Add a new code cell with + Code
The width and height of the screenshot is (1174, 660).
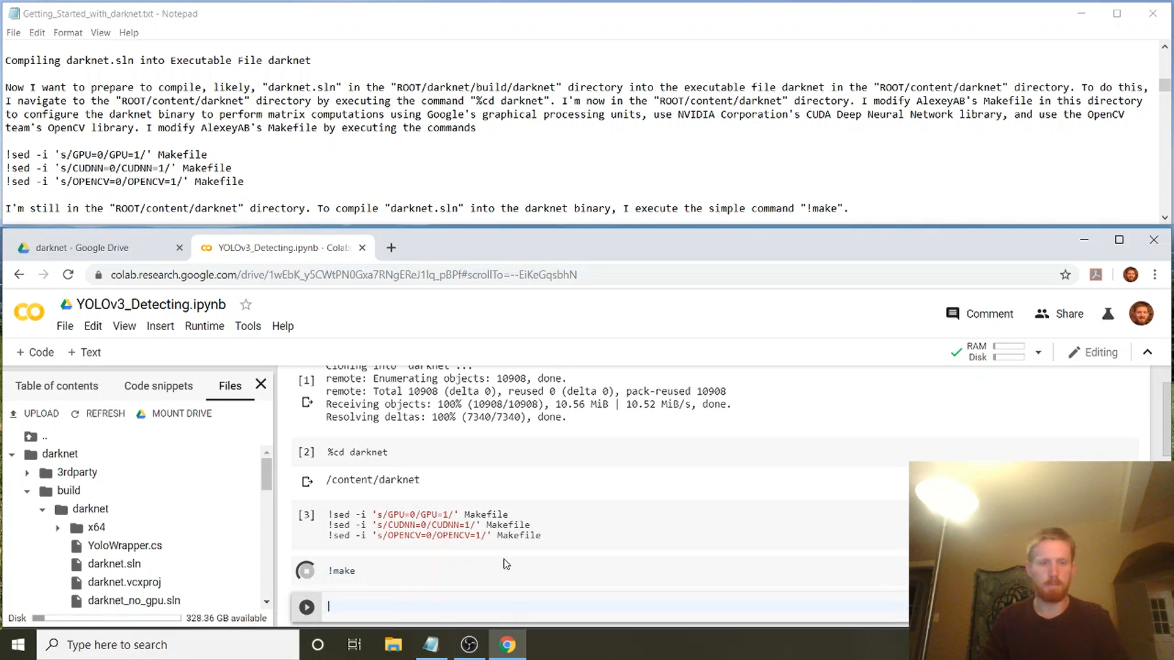pyautogui.click(x=35, y=352)
